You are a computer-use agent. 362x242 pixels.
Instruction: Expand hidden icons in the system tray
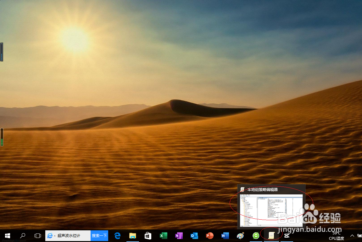tap(352, 235)
